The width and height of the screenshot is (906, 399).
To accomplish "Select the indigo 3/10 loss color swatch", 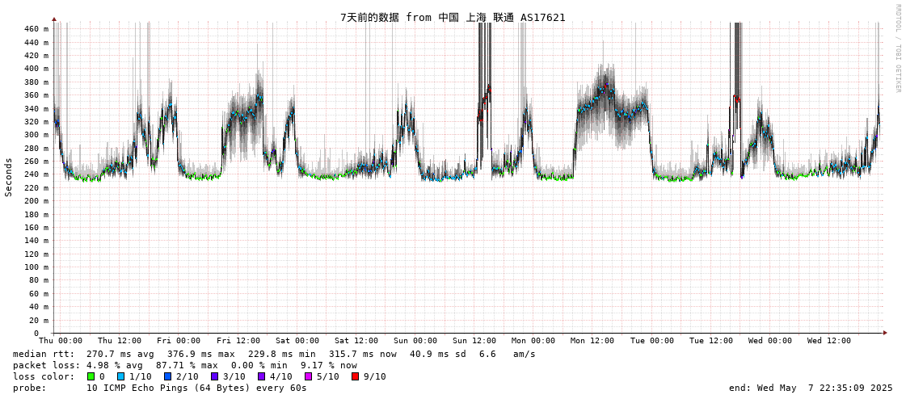I will [x=213, y=376].
